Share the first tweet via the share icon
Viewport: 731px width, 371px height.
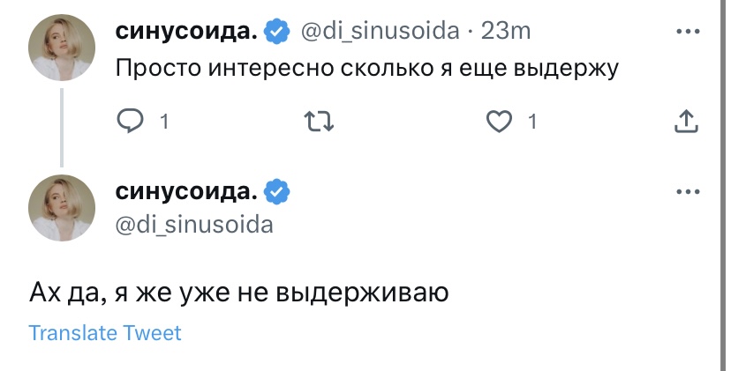coord(686,122)
